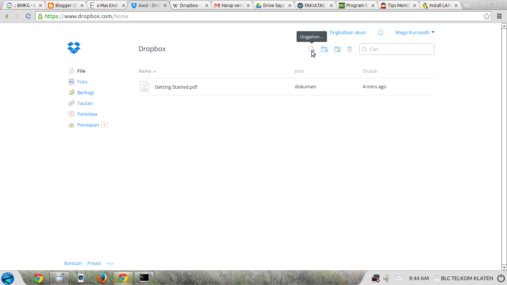Click the Bantuan footer link
Image resolution: width=507 pixels, height=285 pixels.
click(x=73, y=263)
